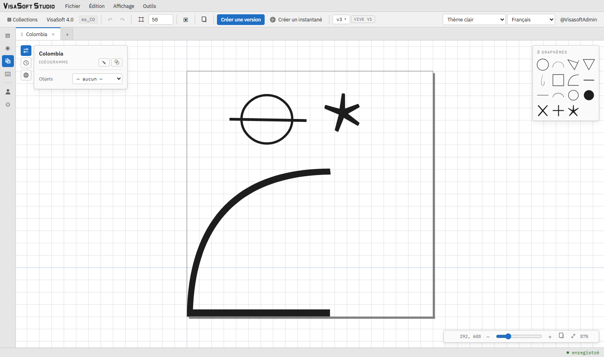Toggle the grid size frame icon
Screen dimensions: 604x357
click(141, 19)
